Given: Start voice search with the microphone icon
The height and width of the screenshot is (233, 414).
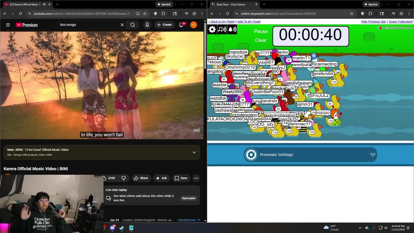Looking at the screenshot, I should [147, 25].
